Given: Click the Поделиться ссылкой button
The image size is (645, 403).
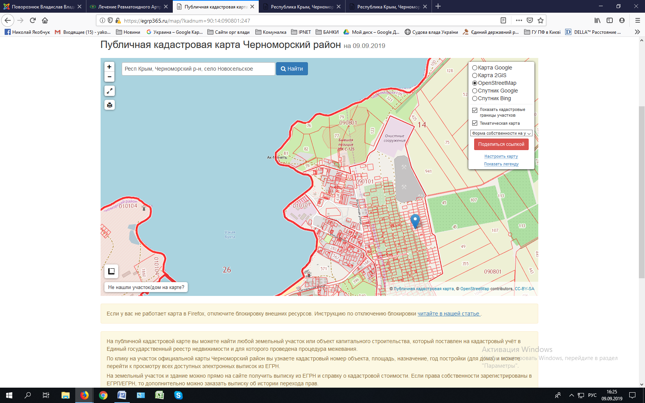Looking at the screenshot, I should click(501, 144).
